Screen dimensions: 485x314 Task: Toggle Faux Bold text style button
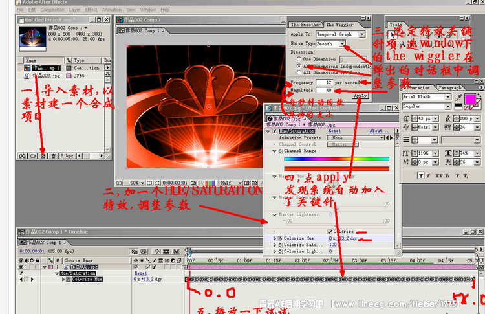pyautogui.click(x=421, y=176)
